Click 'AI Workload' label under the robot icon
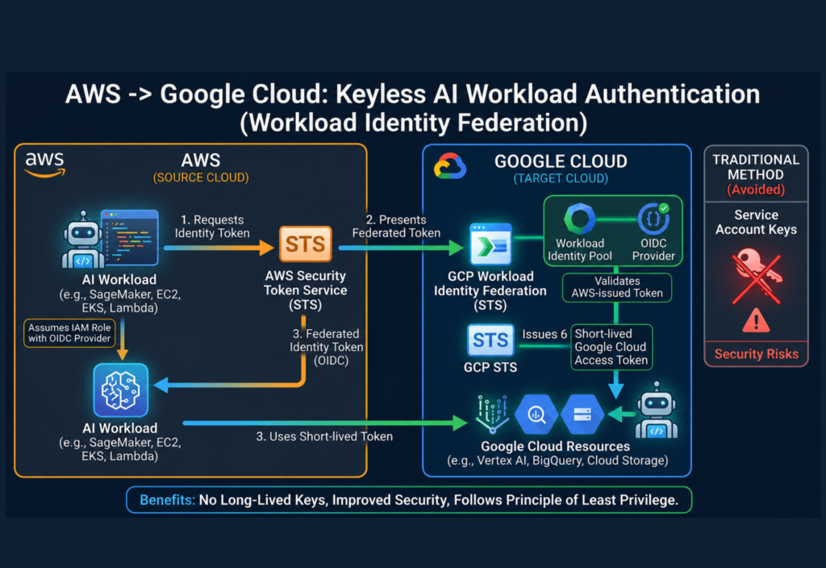826x568 pixels. [119, 280]
